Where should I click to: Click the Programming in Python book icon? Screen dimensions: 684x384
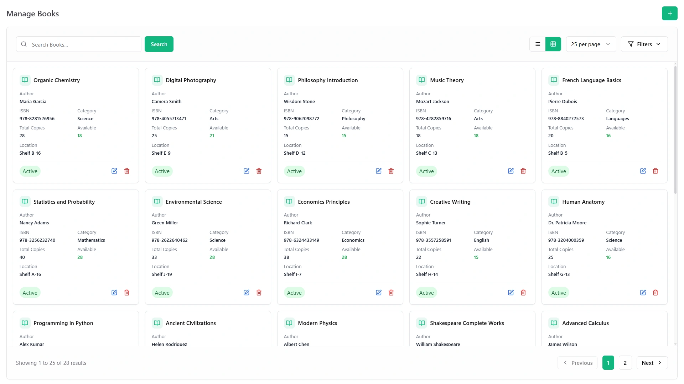click(x=25, y=323)
